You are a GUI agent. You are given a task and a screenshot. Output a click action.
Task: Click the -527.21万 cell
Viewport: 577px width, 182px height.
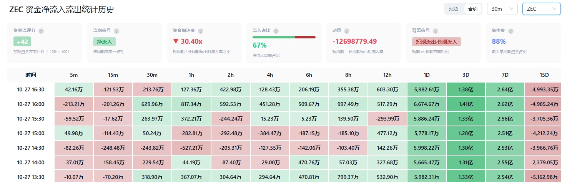[191, 148]
